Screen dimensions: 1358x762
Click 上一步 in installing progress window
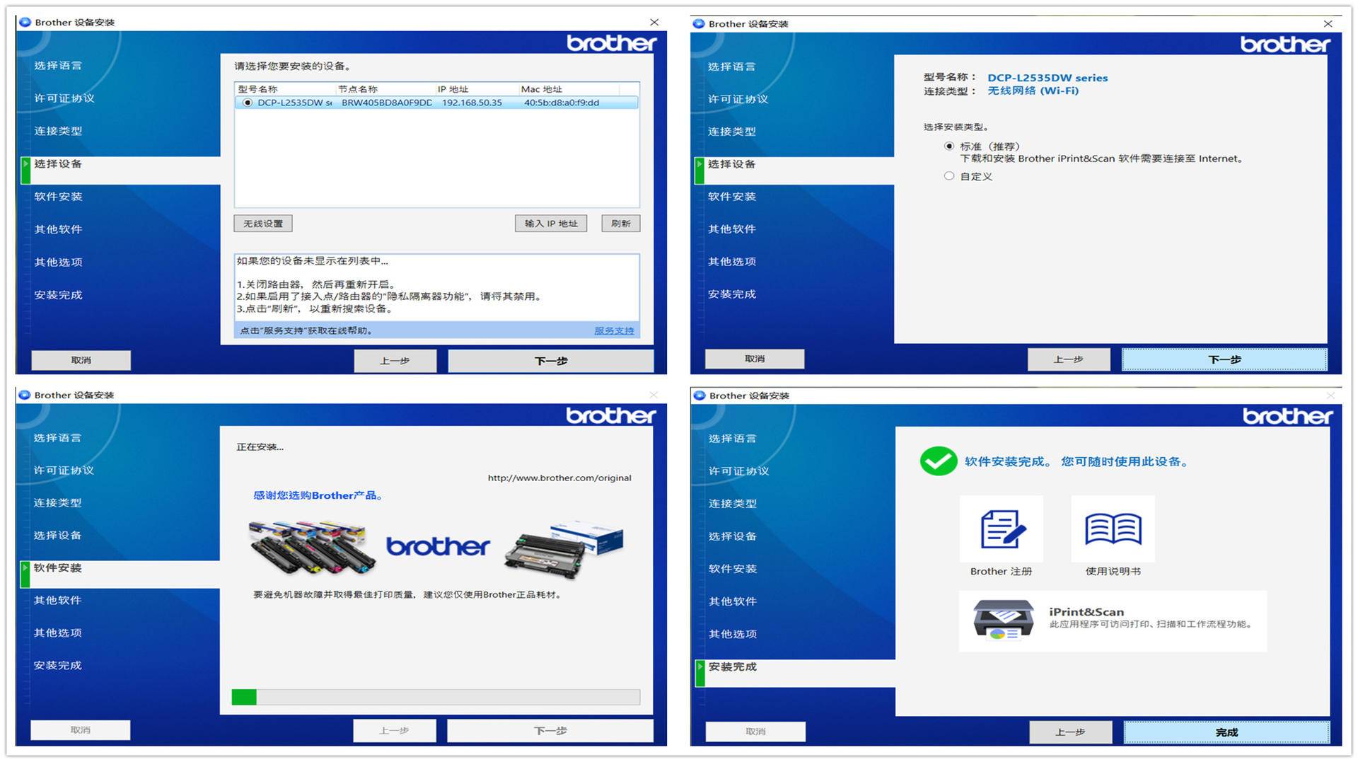point(395,731)
